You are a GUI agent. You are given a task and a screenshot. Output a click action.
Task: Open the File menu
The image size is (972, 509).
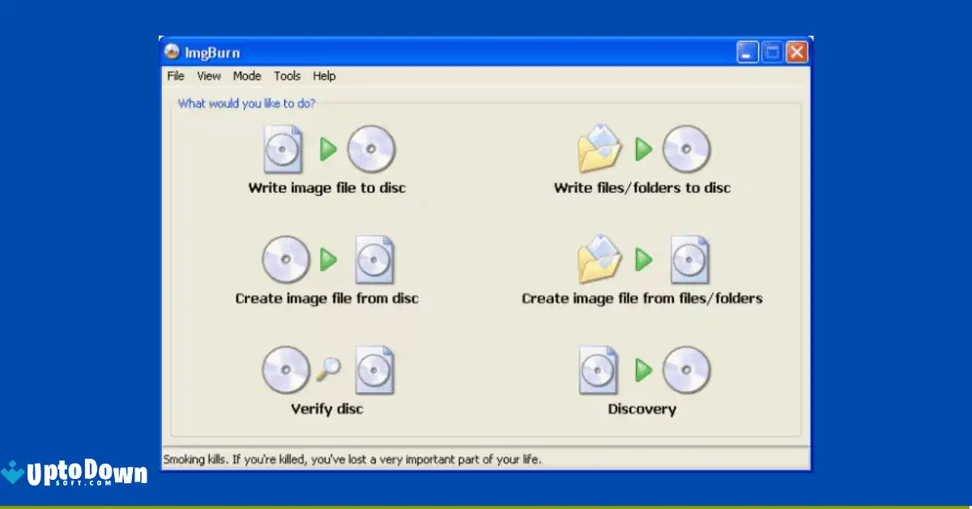(x=175, y=76)
